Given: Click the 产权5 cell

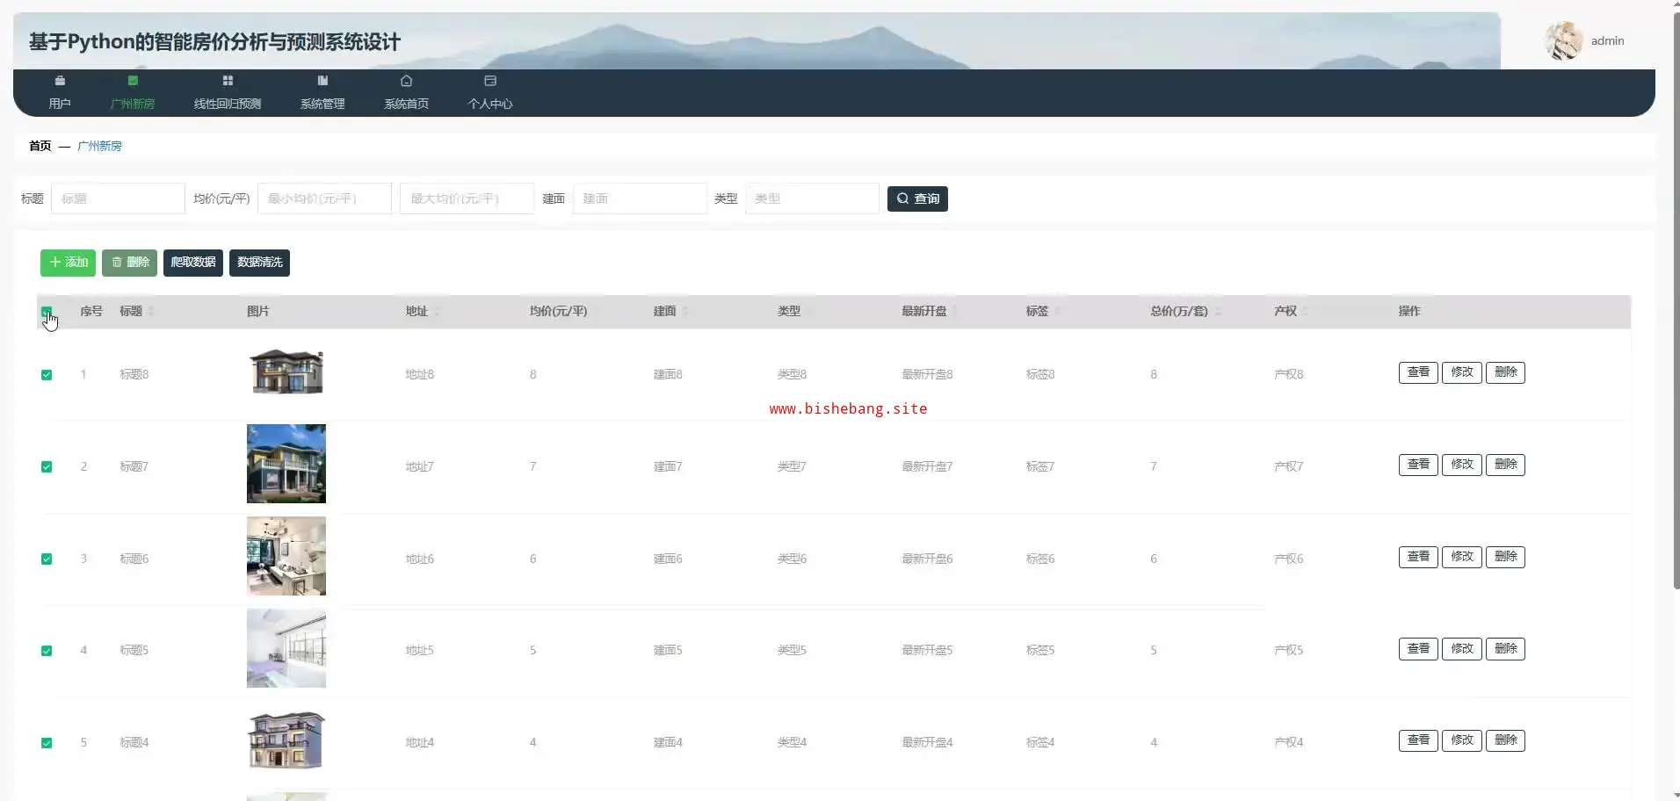Looking at the screenshot, I should pos(1289,651).
